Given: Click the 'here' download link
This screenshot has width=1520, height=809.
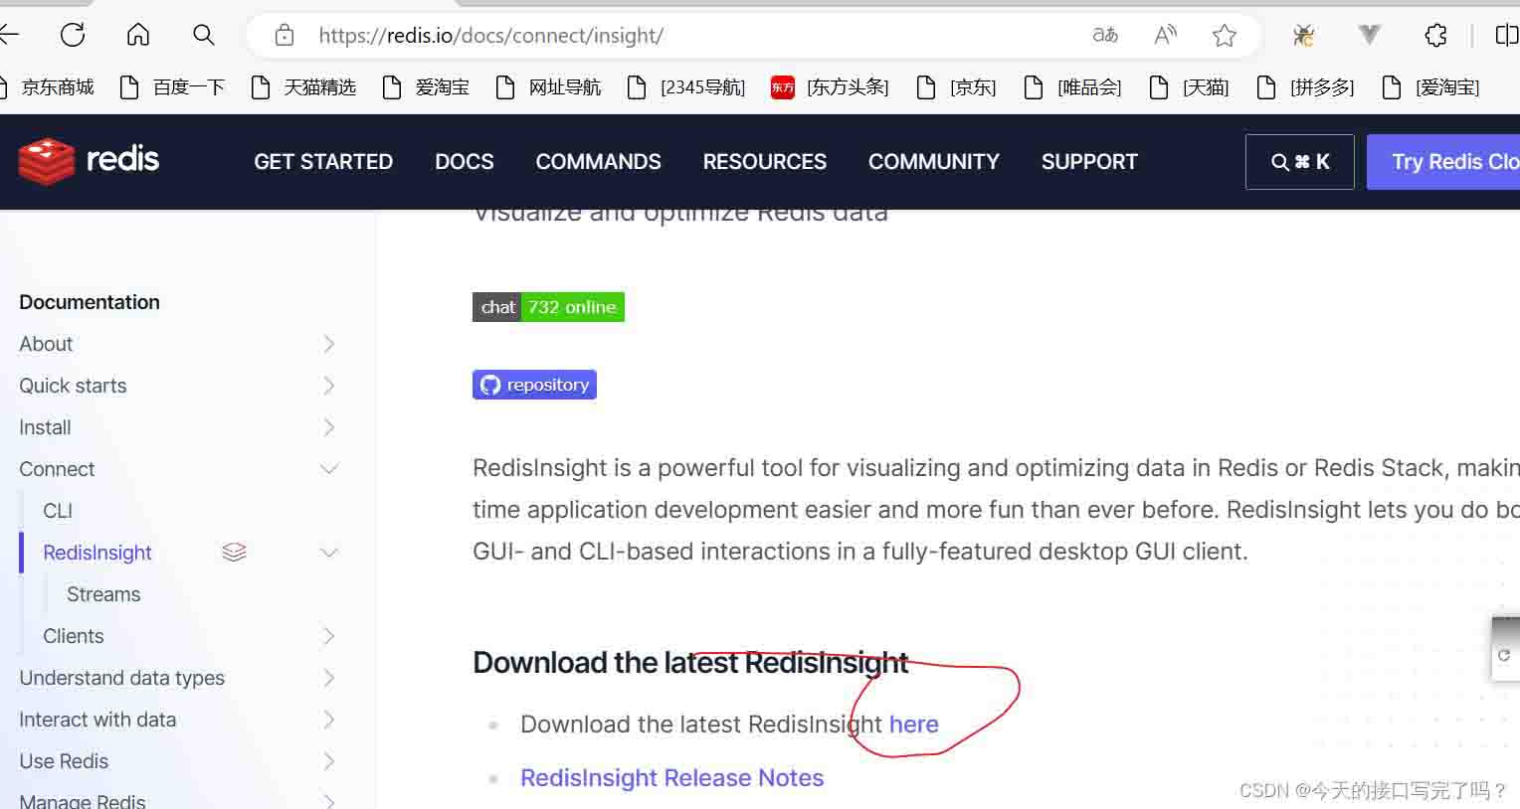Looking at the screenshot, I should pos(914,725).
